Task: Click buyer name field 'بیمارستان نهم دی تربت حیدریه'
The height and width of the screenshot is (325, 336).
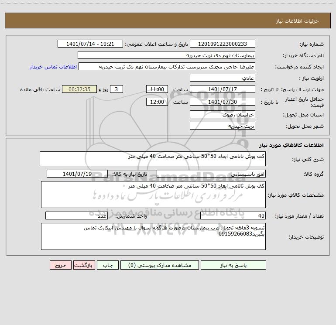Action: point(166,55)
